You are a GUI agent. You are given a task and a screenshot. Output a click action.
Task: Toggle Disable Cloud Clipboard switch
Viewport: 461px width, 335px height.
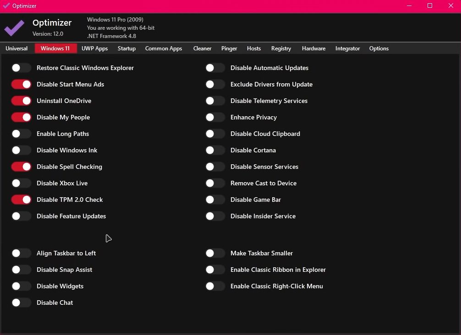point(215,134)
